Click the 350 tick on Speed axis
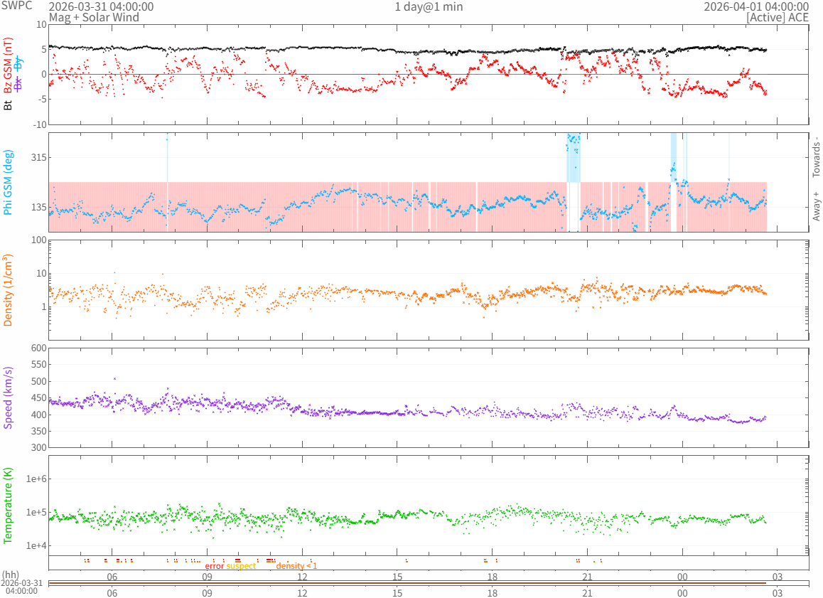Screen dimensions: 823x598 pos(39,431)
